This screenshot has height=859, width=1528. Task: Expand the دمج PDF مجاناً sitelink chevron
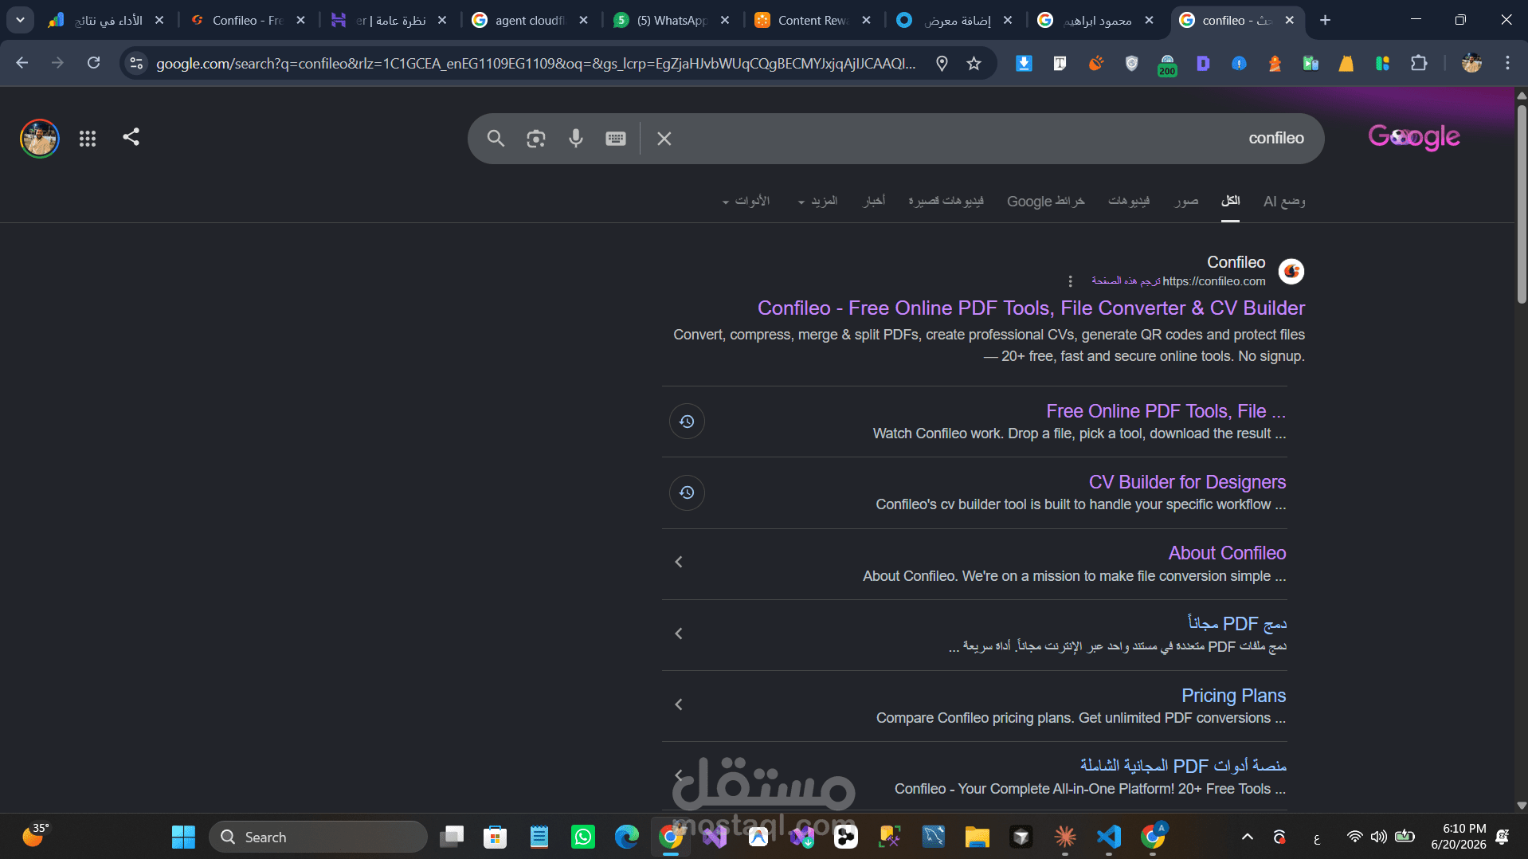click(x=679, y=633)
